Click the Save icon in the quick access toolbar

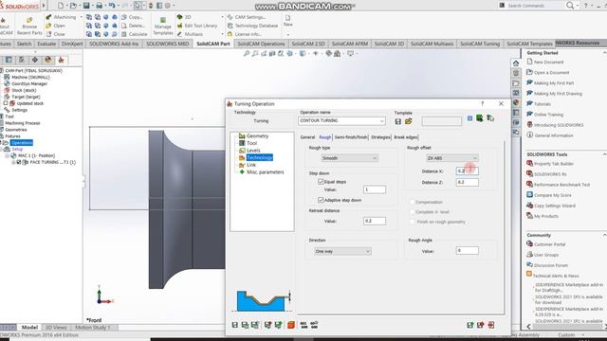point(86,6)
